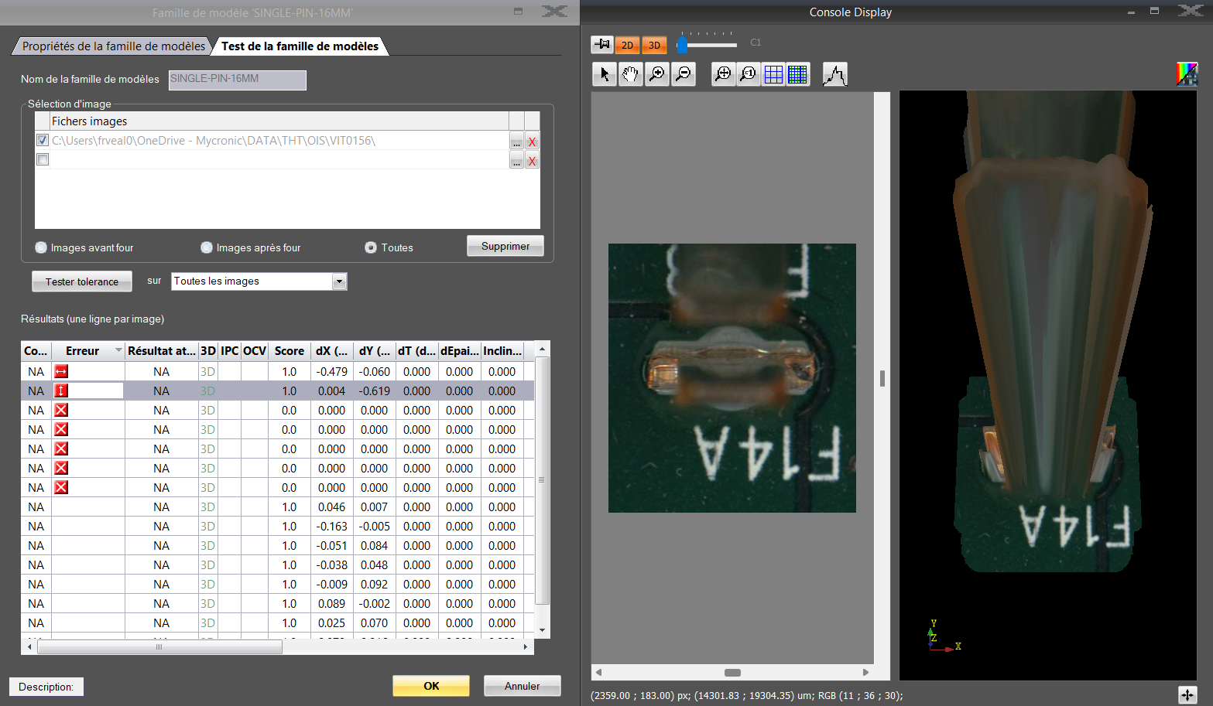Viewport: 1213px width, 706px height.
Task: Click the zoom in magnifier
Action: pos(657,74)
